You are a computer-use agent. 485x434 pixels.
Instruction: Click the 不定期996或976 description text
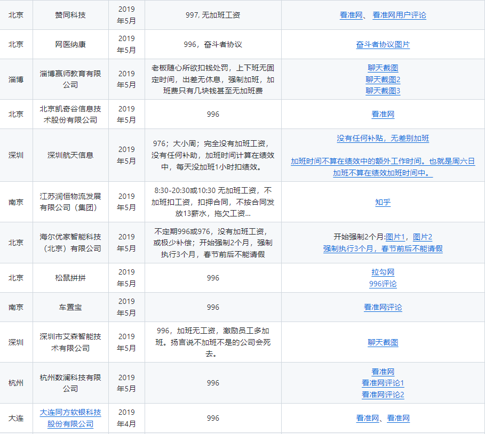coord(213,243)
